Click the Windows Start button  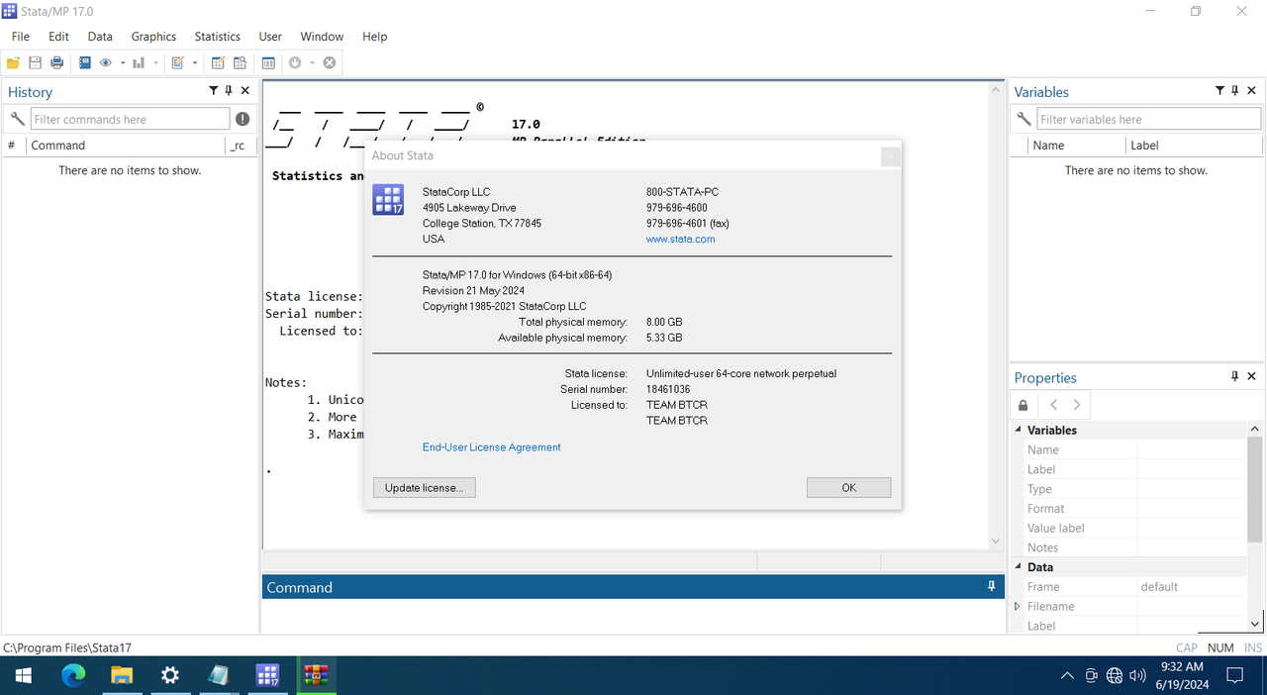(24, 675)
